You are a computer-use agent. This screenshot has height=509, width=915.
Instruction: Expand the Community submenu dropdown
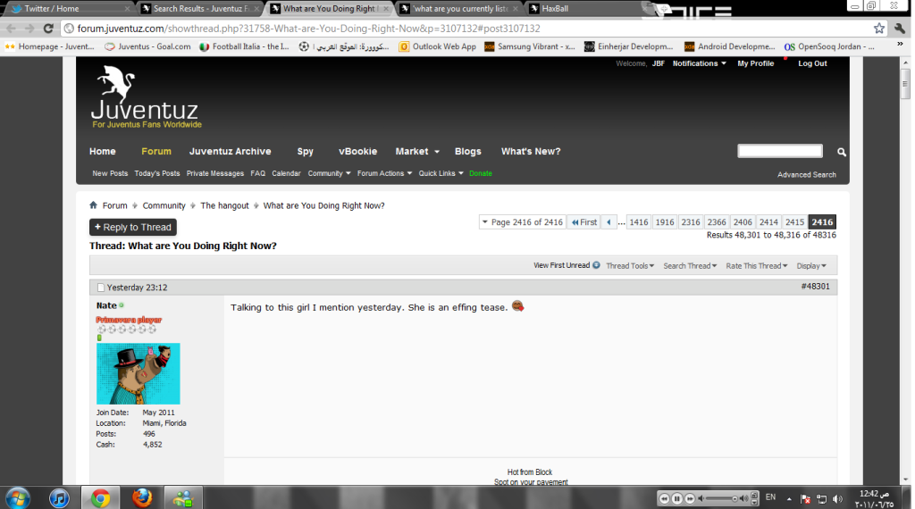[329, 173]
